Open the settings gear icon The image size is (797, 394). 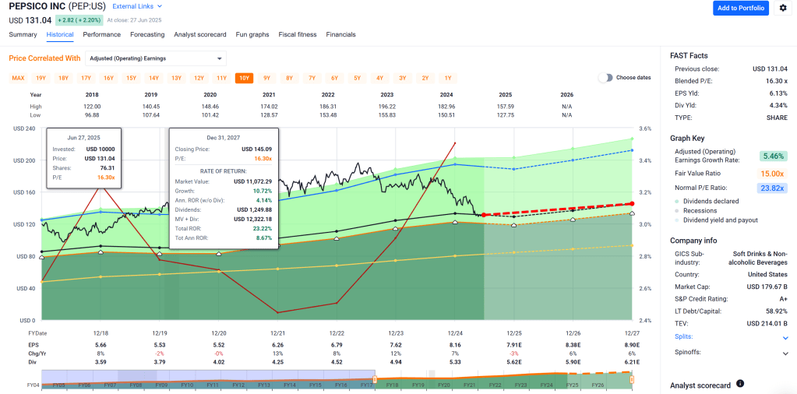pyautogui.click(x=783, y=8)
